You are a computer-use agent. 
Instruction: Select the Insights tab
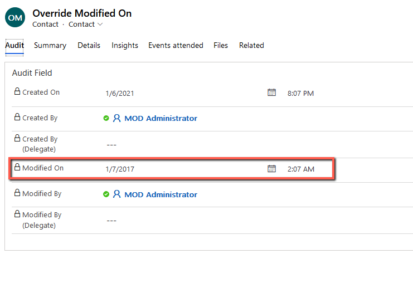(x=125, y=46)
